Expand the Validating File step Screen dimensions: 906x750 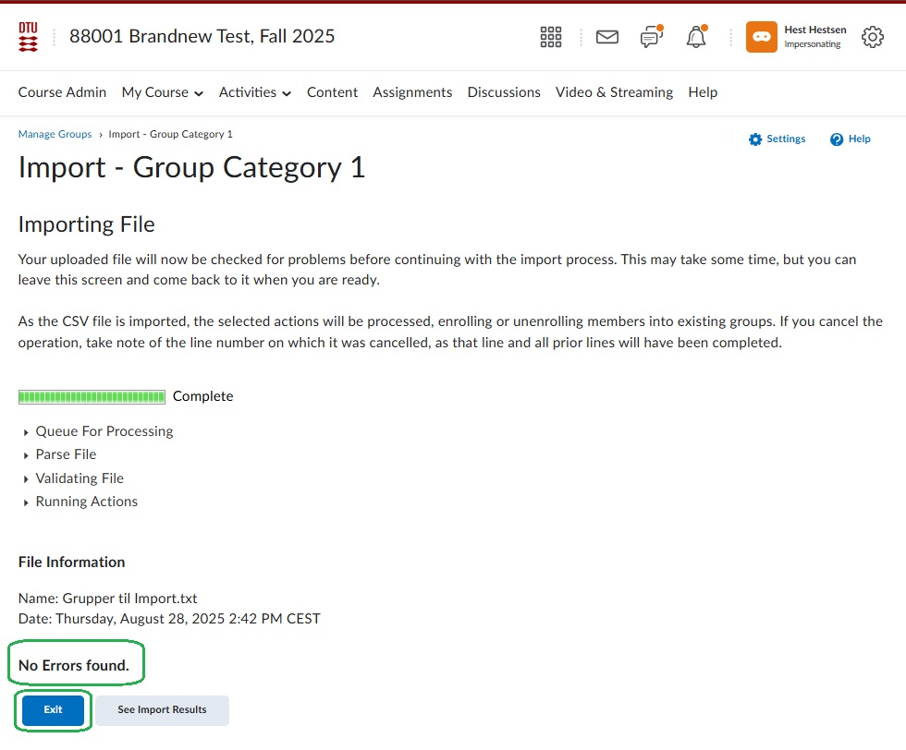(x=72, y=478)
